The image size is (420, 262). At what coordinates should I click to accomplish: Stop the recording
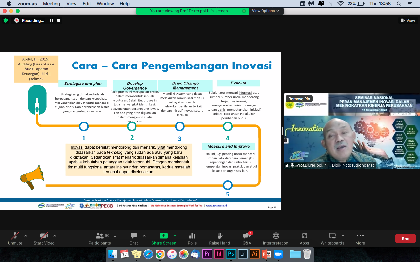click(x=59, y=20)
